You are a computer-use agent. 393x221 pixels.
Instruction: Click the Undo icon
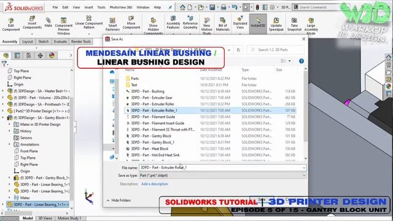tap(235, 7)
